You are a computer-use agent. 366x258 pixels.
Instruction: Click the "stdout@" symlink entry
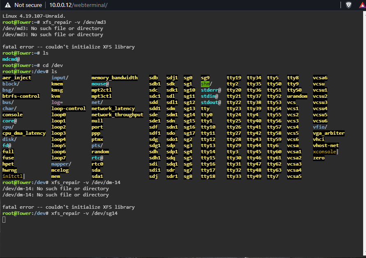point(211,102)
